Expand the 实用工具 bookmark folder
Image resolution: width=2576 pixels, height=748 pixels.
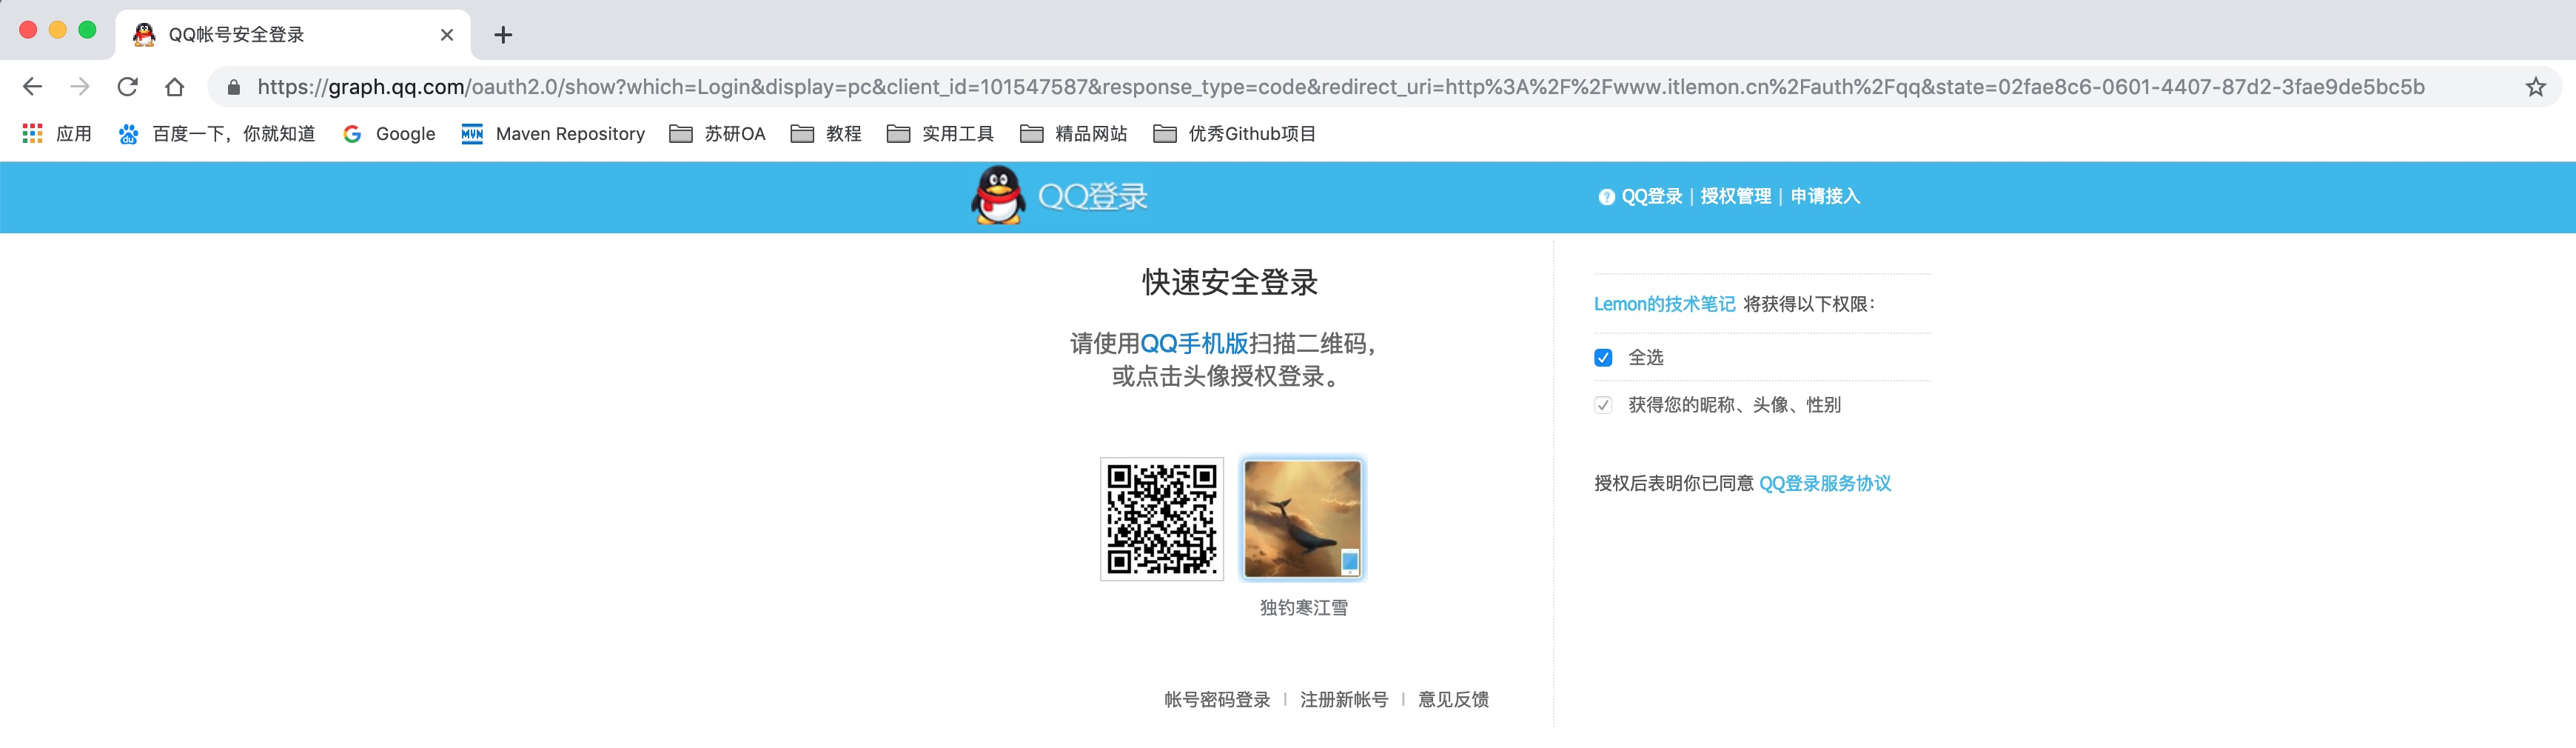click(x=941, y=134)
